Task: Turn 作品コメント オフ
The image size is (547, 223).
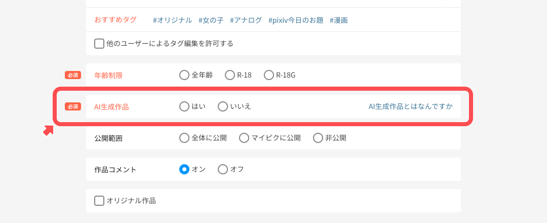Action: (223, 169)
